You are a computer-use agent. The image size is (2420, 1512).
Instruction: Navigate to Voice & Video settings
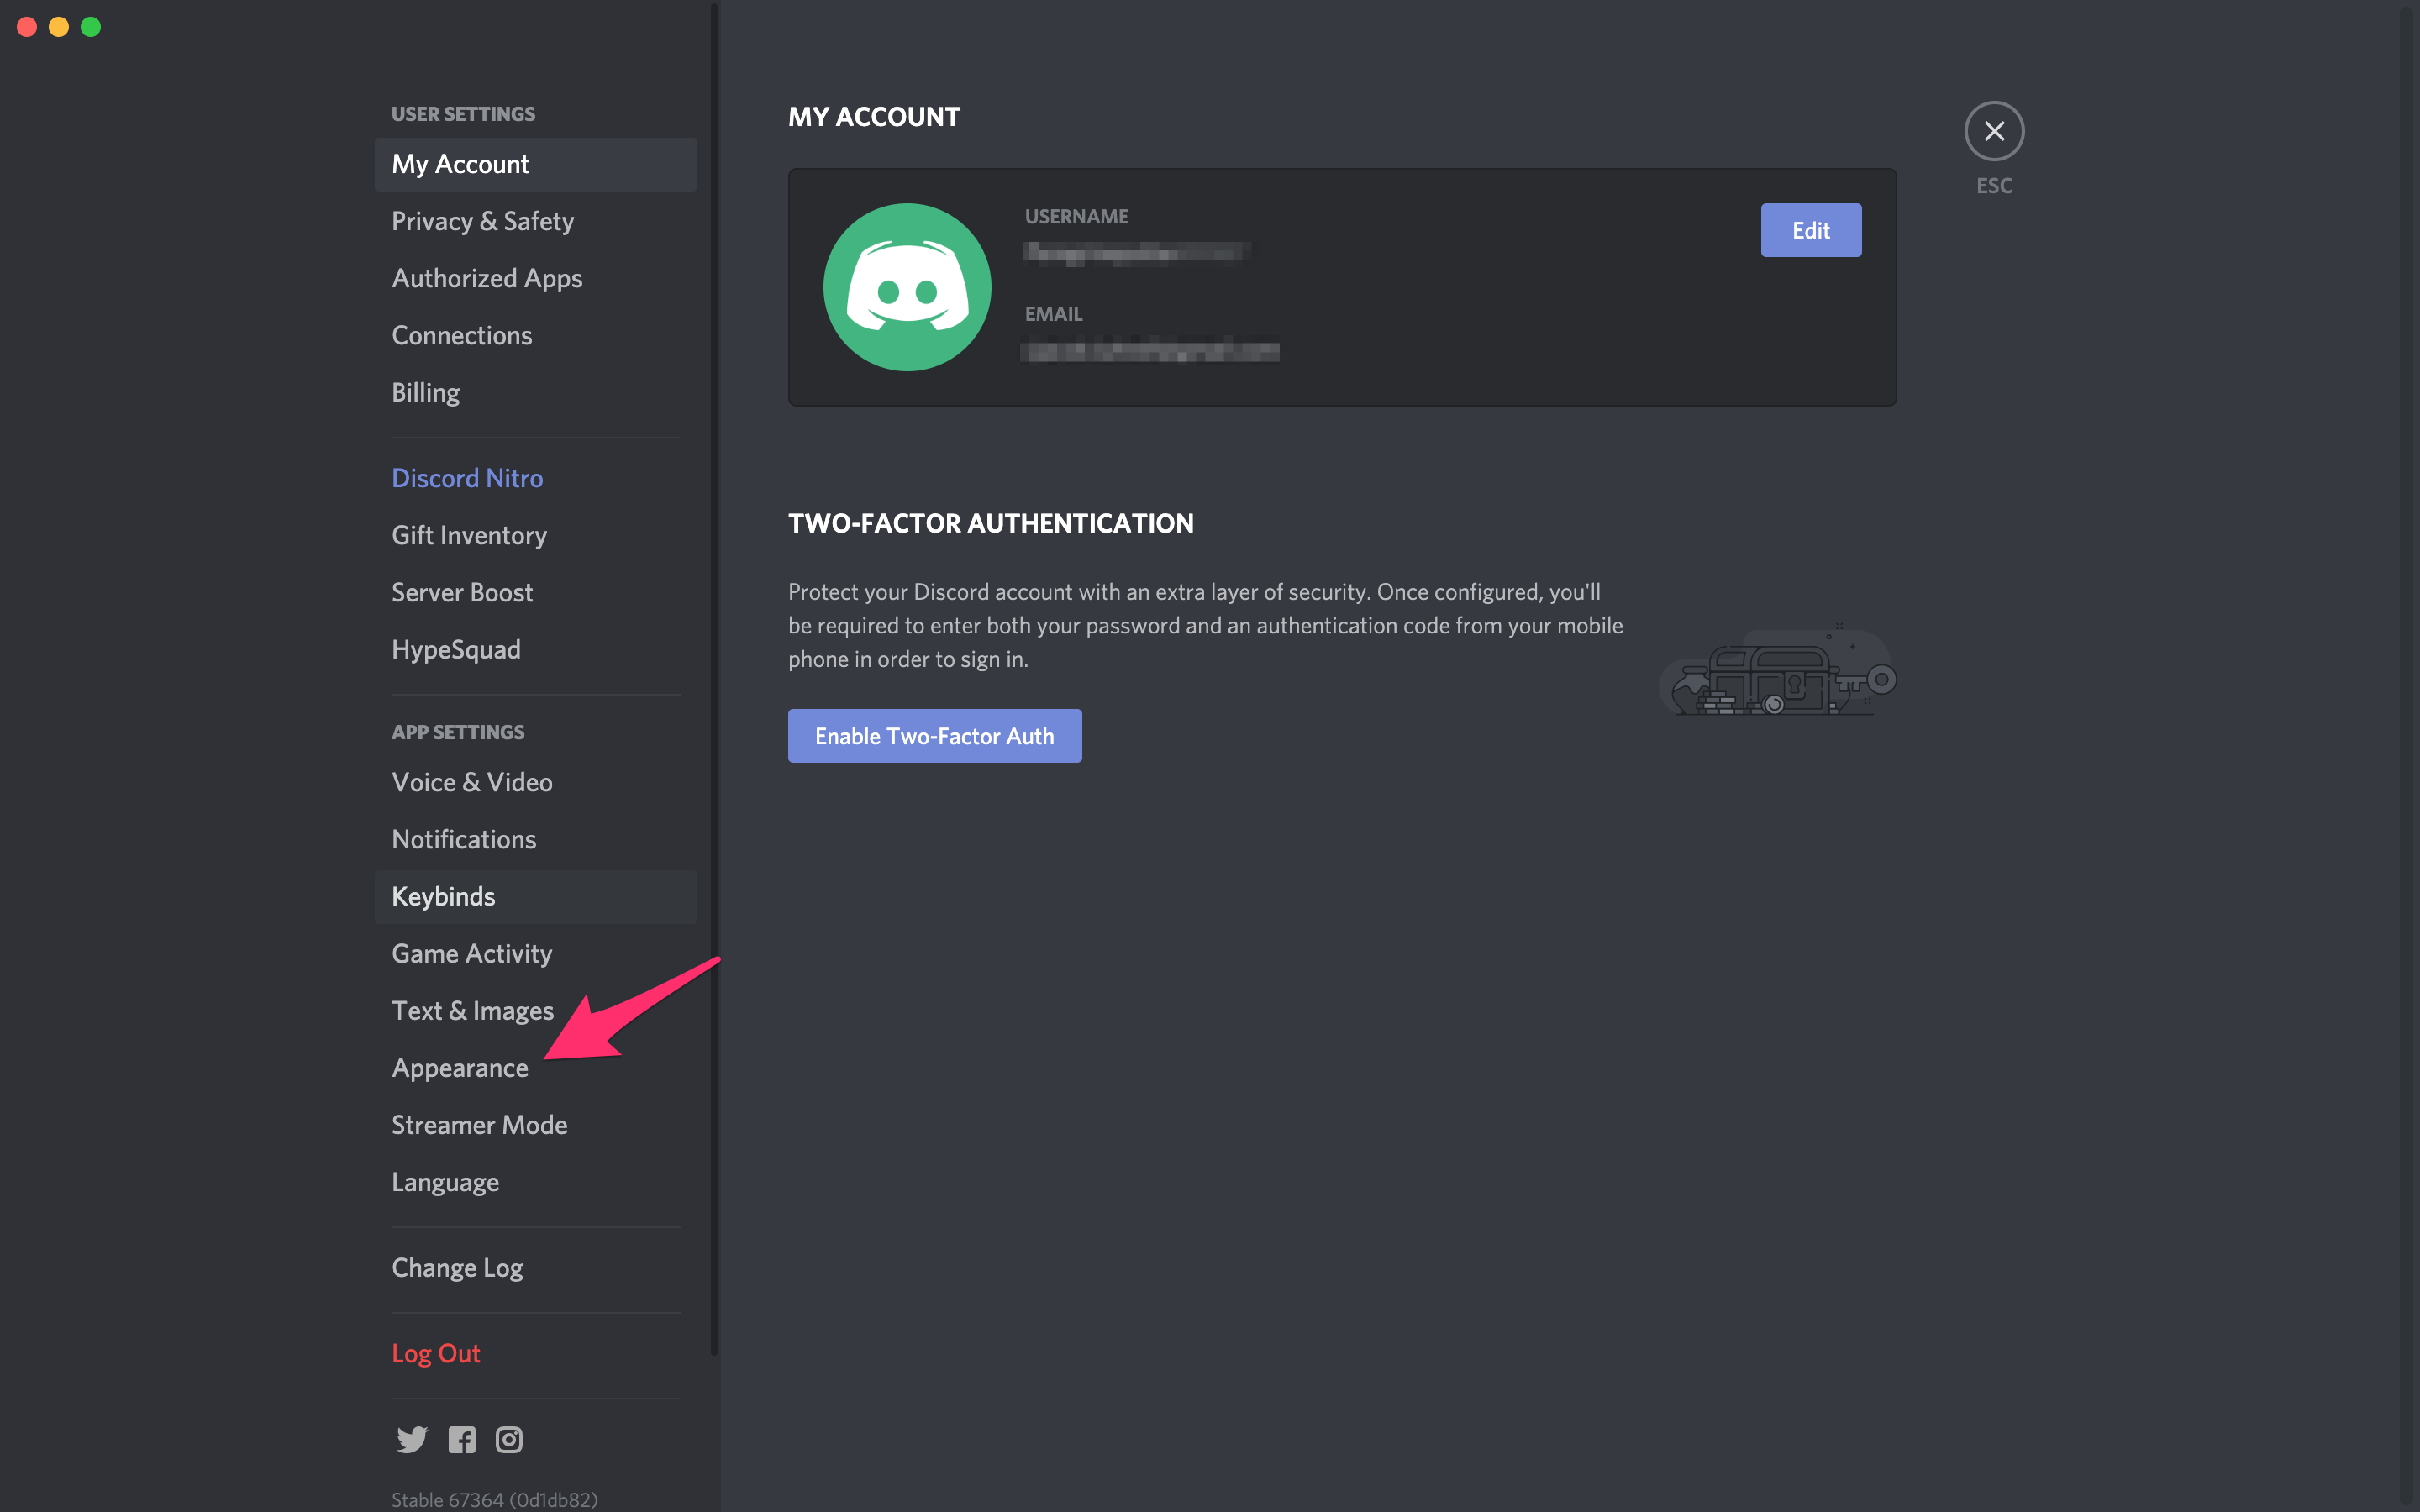coord(472,780)
